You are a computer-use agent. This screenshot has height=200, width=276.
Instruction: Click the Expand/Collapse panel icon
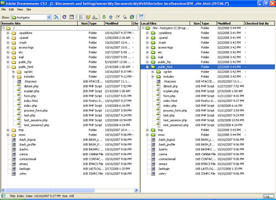point(141,17)
